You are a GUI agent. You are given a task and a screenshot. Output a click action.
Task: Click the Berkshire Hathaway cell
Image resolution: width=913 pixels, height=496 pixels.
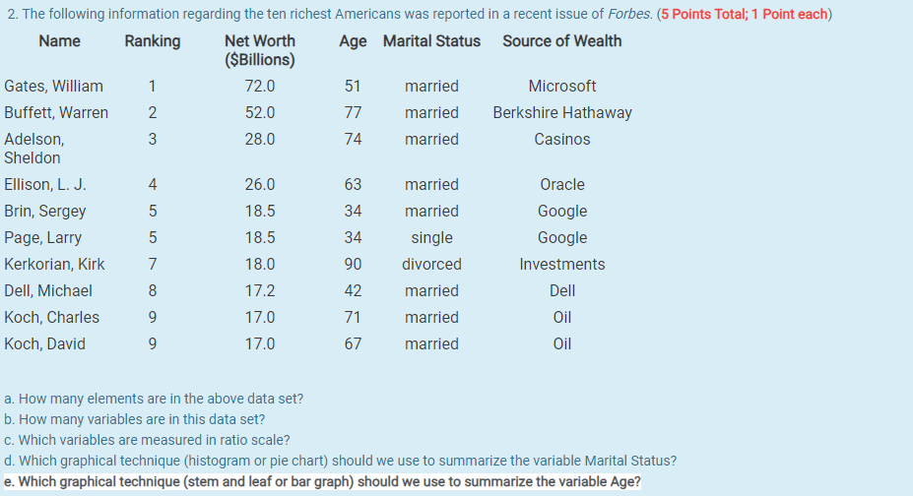[x=562, y=113]
